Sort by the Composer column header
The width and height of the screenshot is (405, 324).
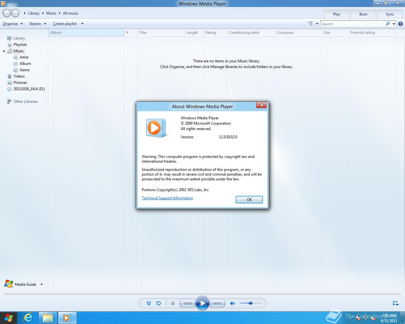298,33
